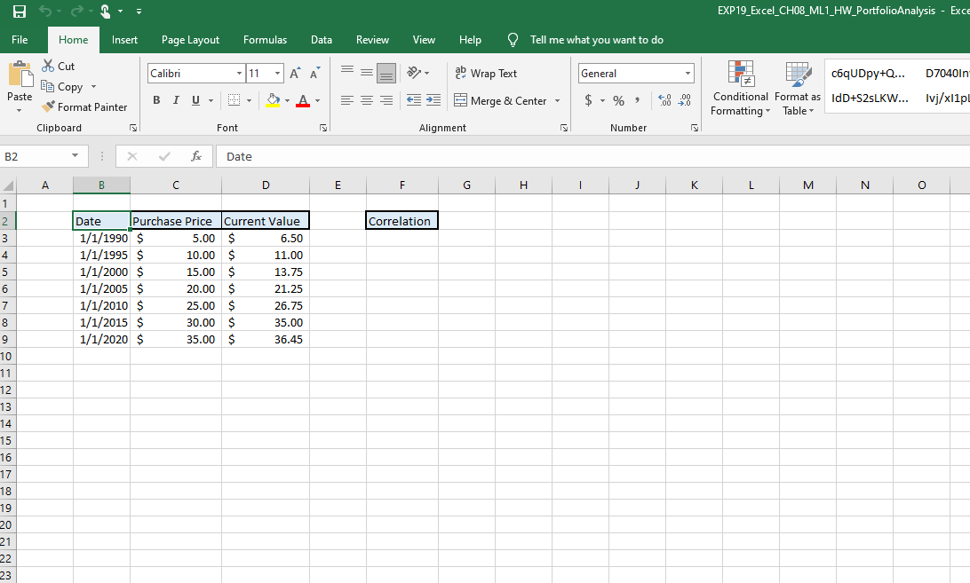Switch to the Data tab

(x=321, y=40)
